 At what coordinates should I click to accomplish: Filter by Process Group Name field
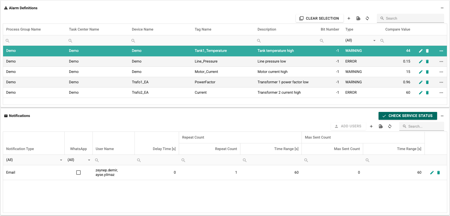pos(34,41)
